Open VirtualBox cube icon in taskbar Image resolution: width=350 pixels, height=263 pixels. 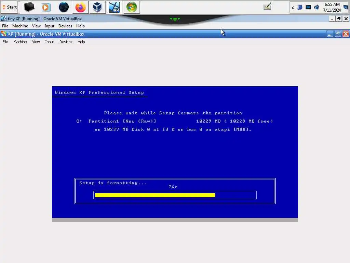(x=97, y=7)
